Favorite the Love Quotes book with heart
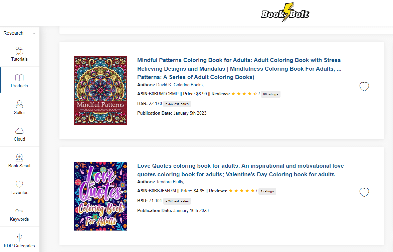Screen dimensions: 393x252 [x=364, y=192]
